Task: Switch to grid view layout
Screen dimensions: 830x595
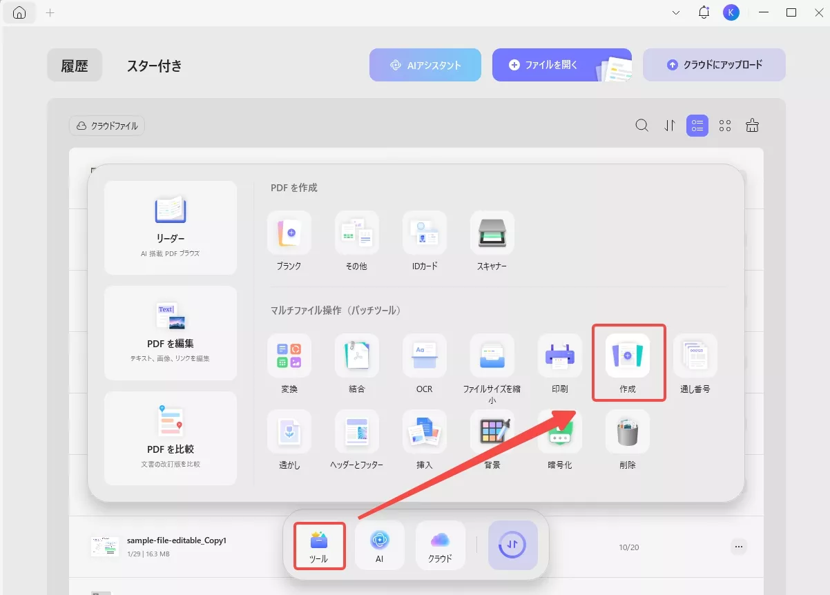Action: (x=724, y=125)
